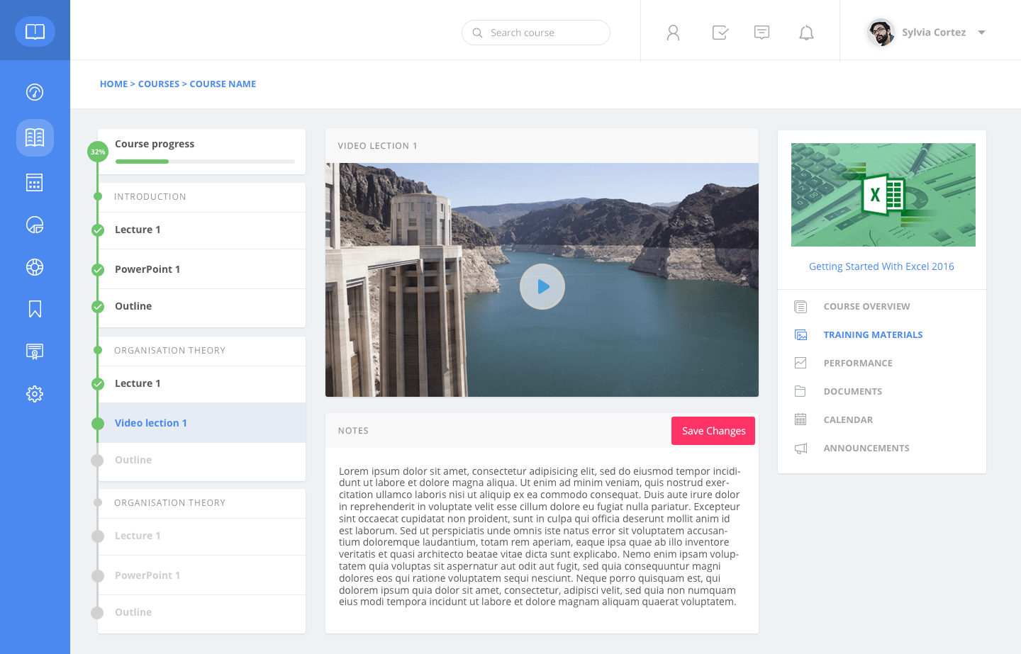Open greyed Outline below Video lection 1
1021x654 pixels.
click(x=202, y=461)
